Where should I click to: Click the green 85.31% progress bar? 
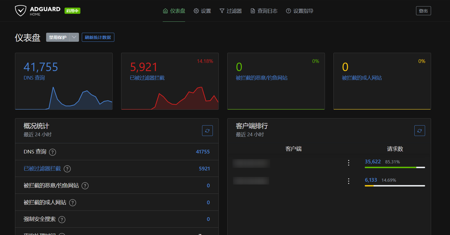tap(391, 168)
